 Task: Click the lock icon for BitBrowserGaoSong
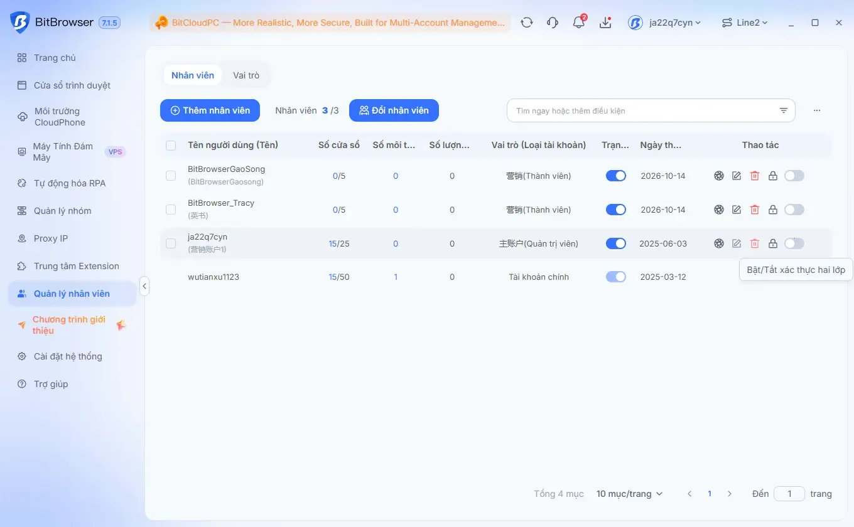(773, 176)
